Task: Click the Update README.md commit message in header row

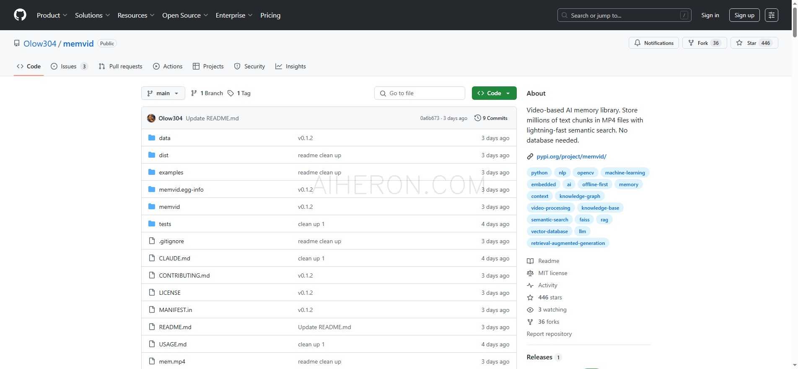Action: pos(212,118)
